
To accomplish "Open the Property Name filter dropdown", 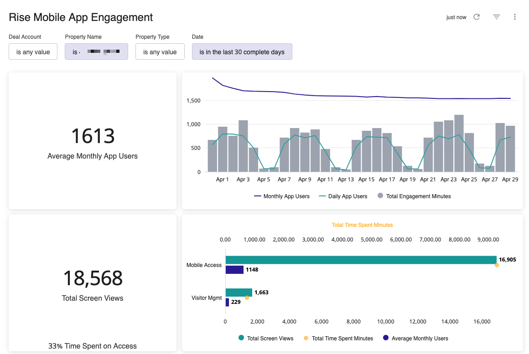I will point(96,52).
